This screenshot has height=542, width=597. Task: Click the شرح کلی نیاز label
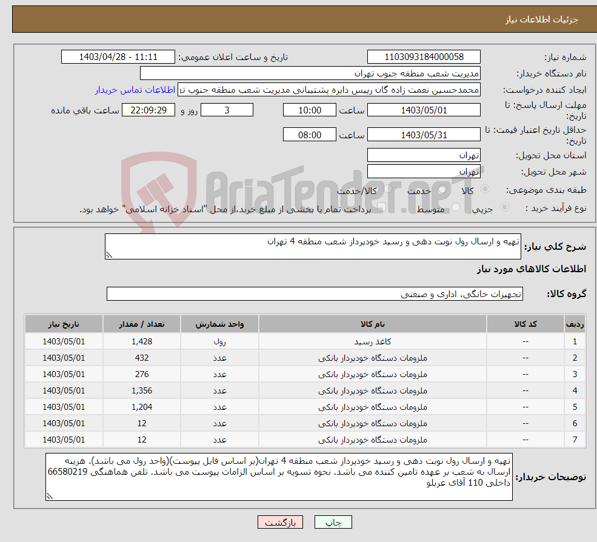[556, 247]
